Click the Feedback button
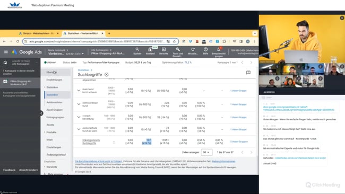345x194 pixels. click(9, 170)
